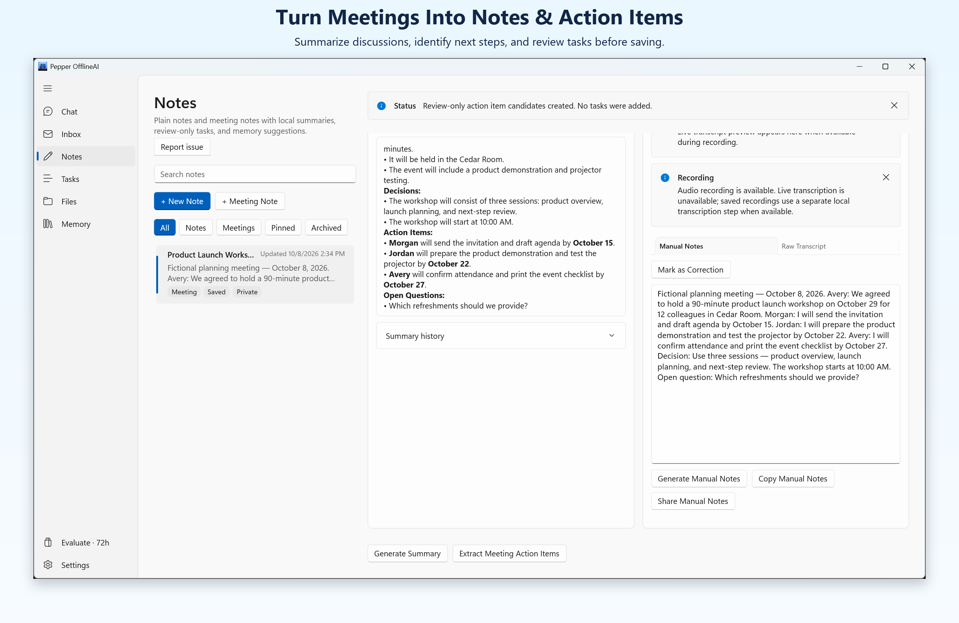Expand the Summary history section
The image size is (959, 623).
[500, 335]
